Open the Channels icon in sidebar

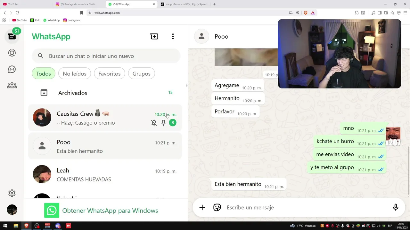point(12,69)
